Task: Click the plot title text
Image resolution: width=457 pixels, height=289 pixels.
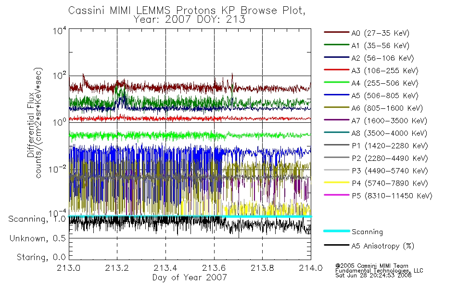Action: click(187, 15)
